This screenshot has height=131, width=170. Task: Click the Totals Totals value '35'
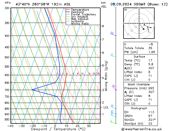[150, 48]
